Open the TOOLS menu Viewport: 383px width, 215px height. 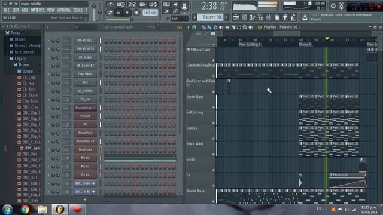tap(78, 10)
